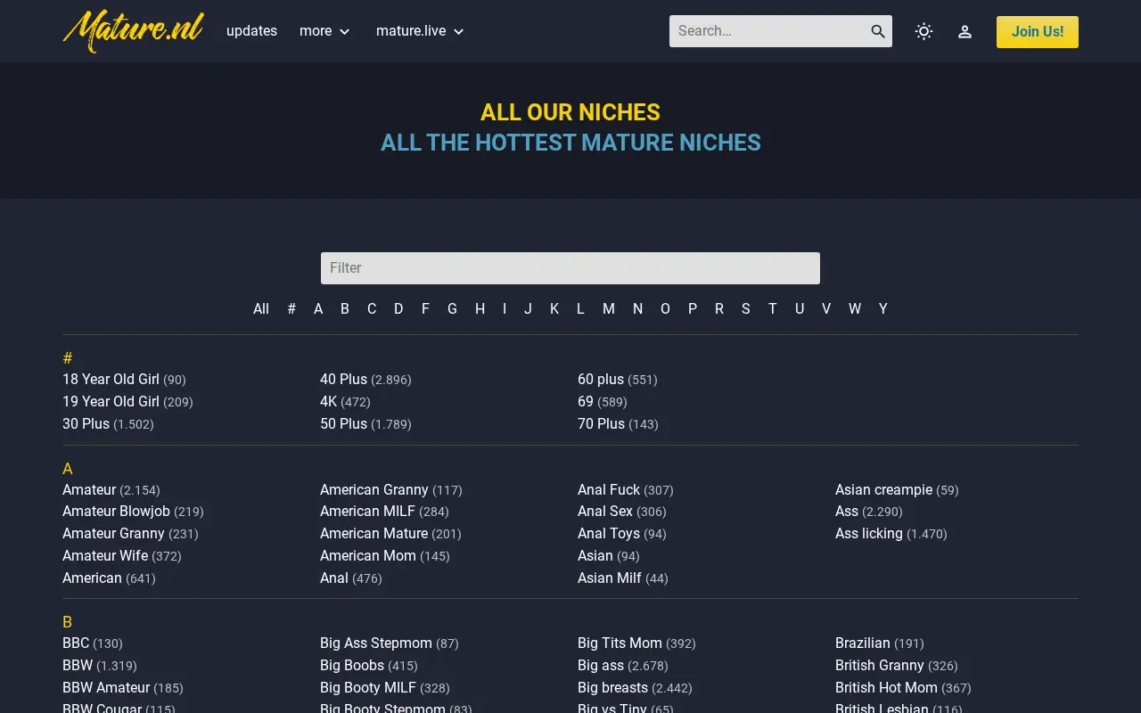Select the '#' letter filter
Viewport: 1141px width, 713px height.
click(x=291, y=309)
